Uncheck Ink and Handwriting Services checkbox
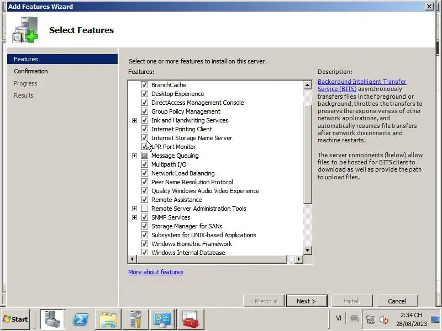Image resolution: width=442 pixels, height=331 pixels. (x=144, y=120)
